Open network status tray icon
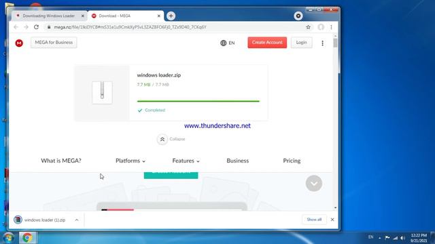The height and width of the screenshot is (244, 435). 395,238
